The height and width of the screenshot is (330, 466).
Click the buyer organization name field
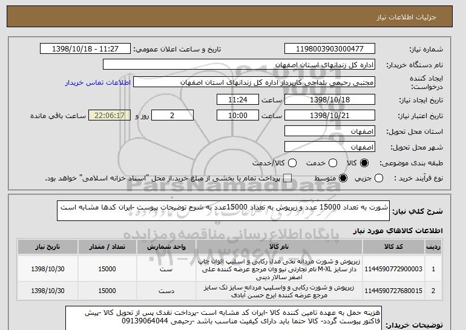click(239, 65)
